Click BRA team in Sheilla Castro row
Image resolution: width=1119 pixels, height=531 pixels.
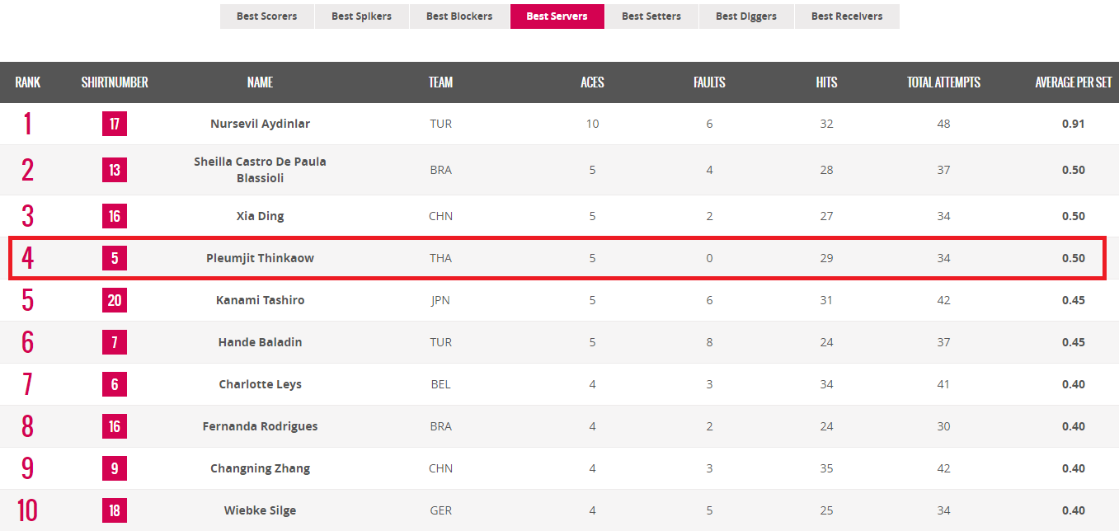point(441,170)
